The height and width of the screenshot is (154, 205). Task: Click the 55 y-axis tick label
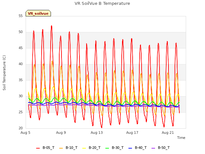pos(20,16)
